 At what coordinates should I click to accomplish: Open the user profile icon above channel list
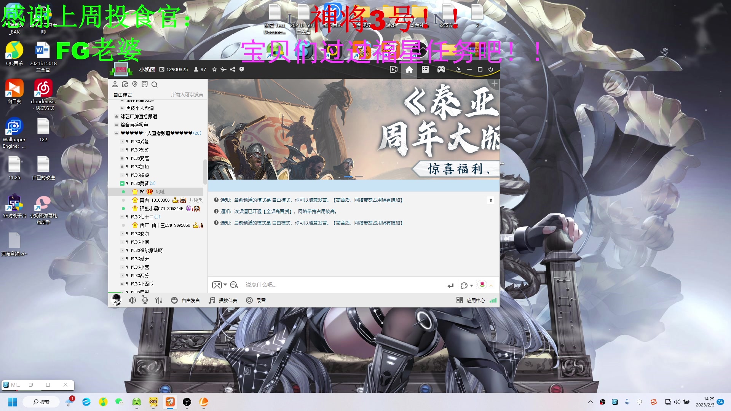115,84
